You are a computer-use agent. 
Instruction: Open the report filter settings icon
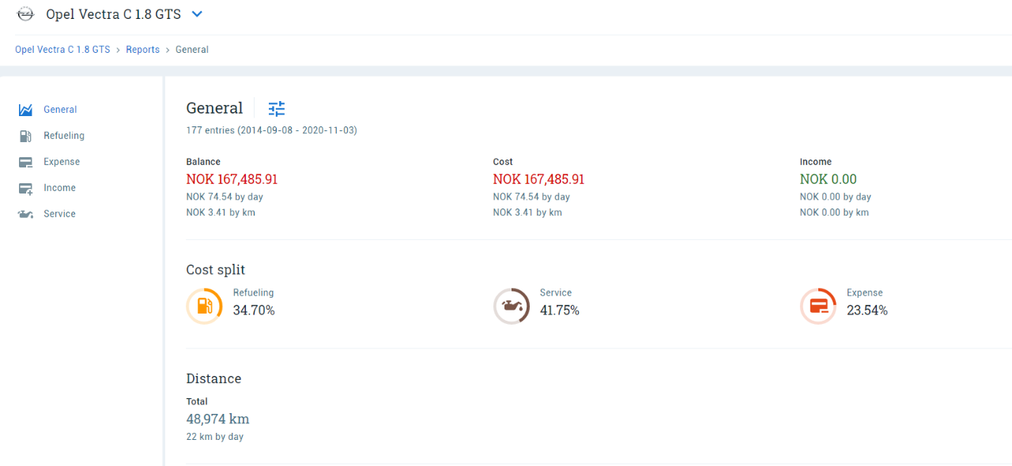276,109
